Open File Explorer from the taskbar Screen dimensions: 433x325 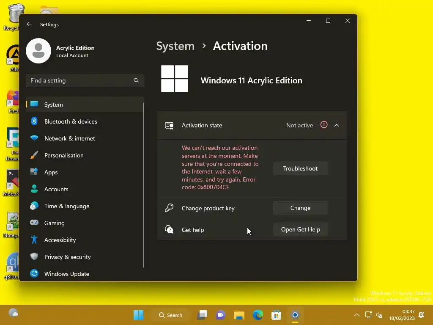[x=239, y=315]
